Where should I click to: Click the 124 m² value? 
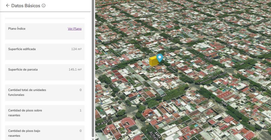coord(76,49)
